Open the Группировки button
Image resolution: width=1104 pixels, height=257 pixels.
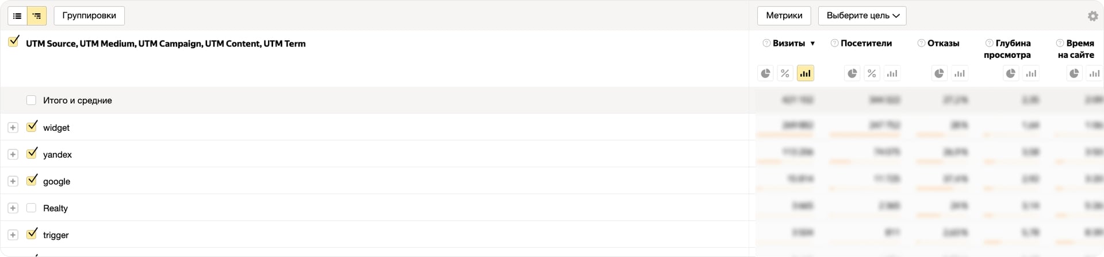pos(89,15)
